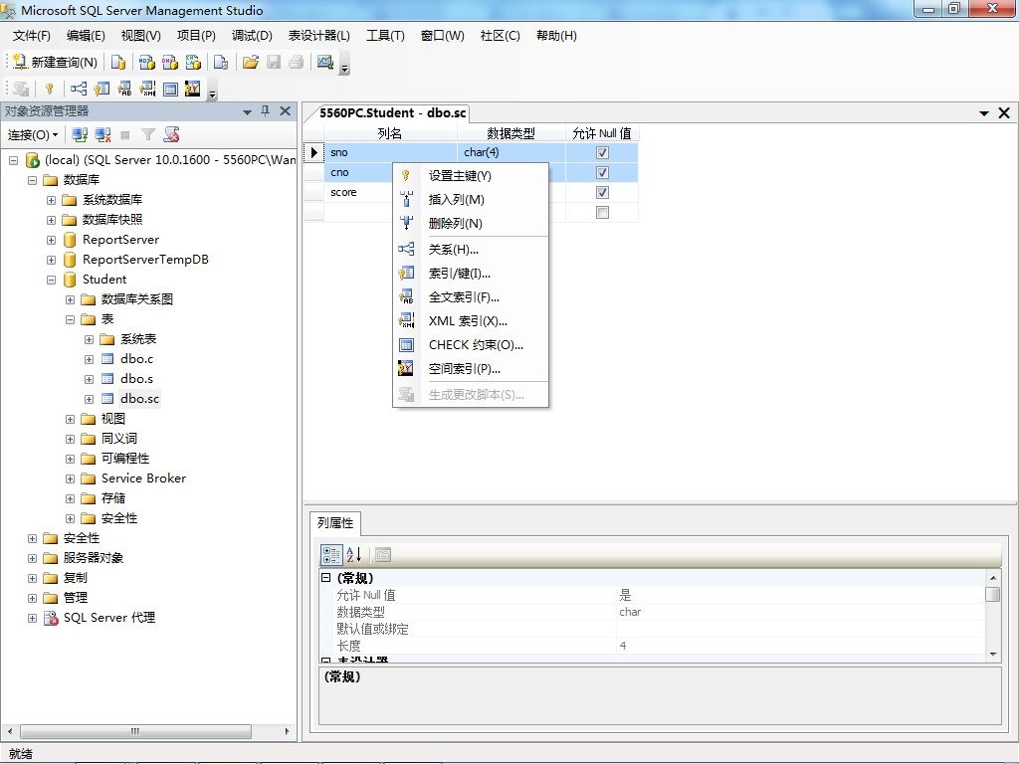Screen dimensions: 1019x764
Task: Click the 新建查询 (New Query) button
Action: (56, 62)
